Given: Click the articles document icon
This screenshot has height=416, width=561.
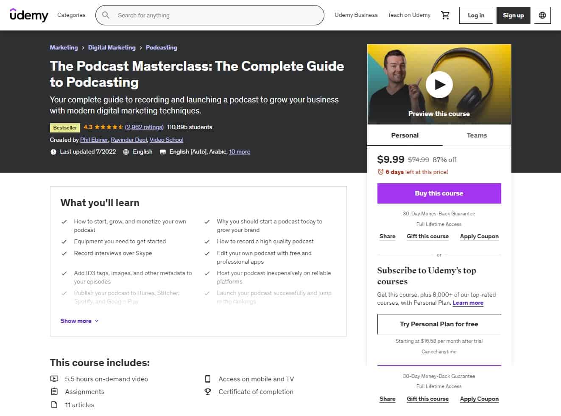Looking at the screenshot, I should coord(54,405).
